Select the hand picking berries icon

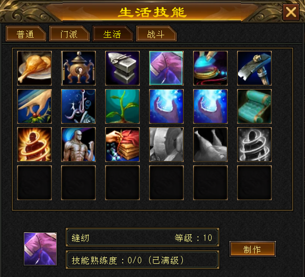tap(35, 106)
